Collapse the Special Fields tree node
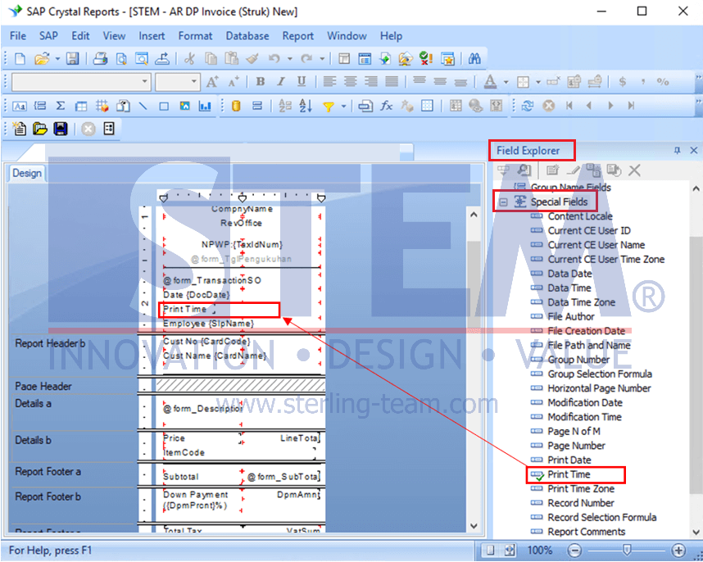 point(503,202)
